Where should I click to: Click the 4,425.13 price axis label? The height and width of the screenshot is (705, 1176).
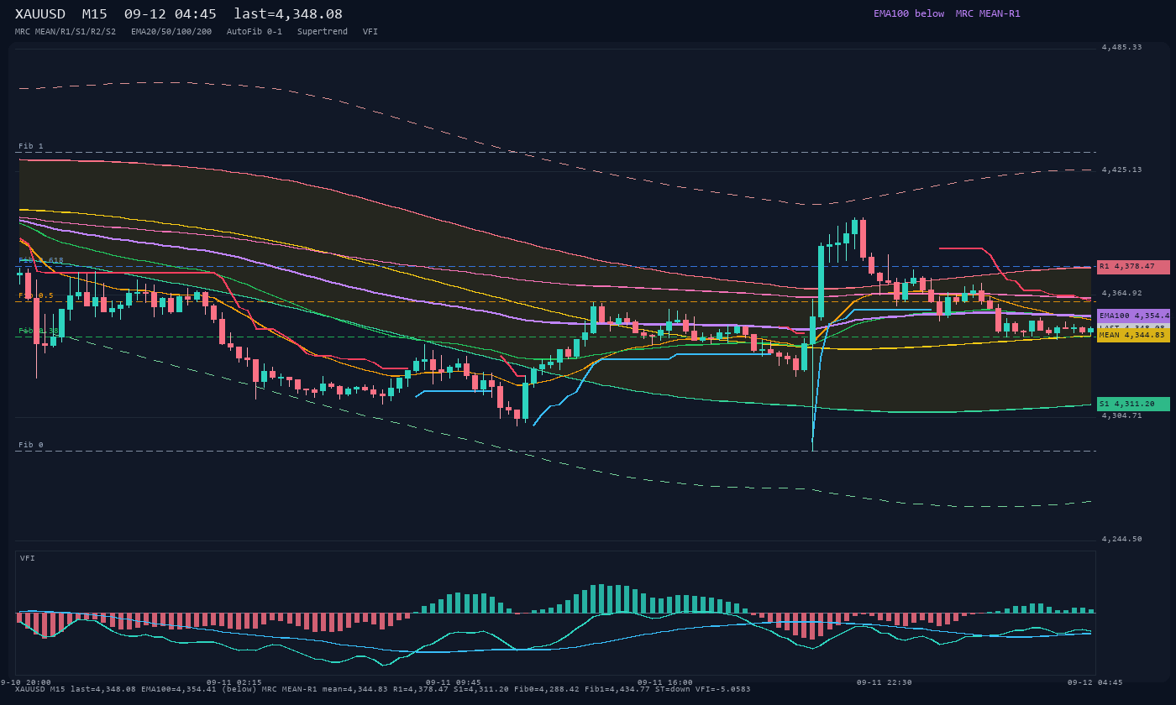click(1121, 170)
